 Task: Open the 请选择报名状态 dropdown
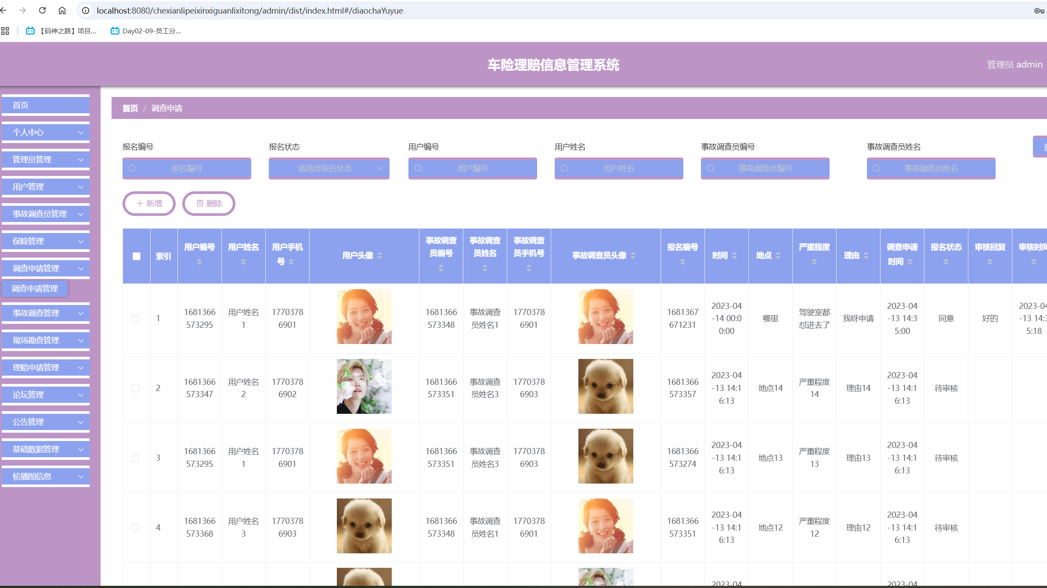pos(329,168)
